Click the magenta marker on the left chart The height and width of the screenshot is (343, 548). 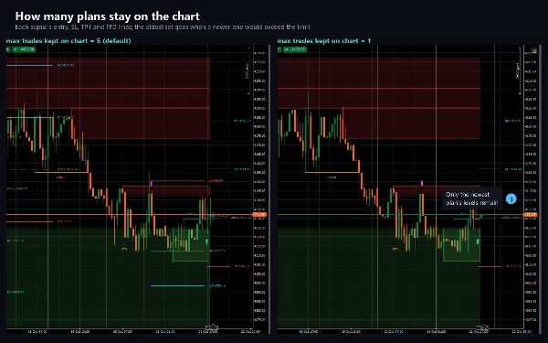point(152,183)
